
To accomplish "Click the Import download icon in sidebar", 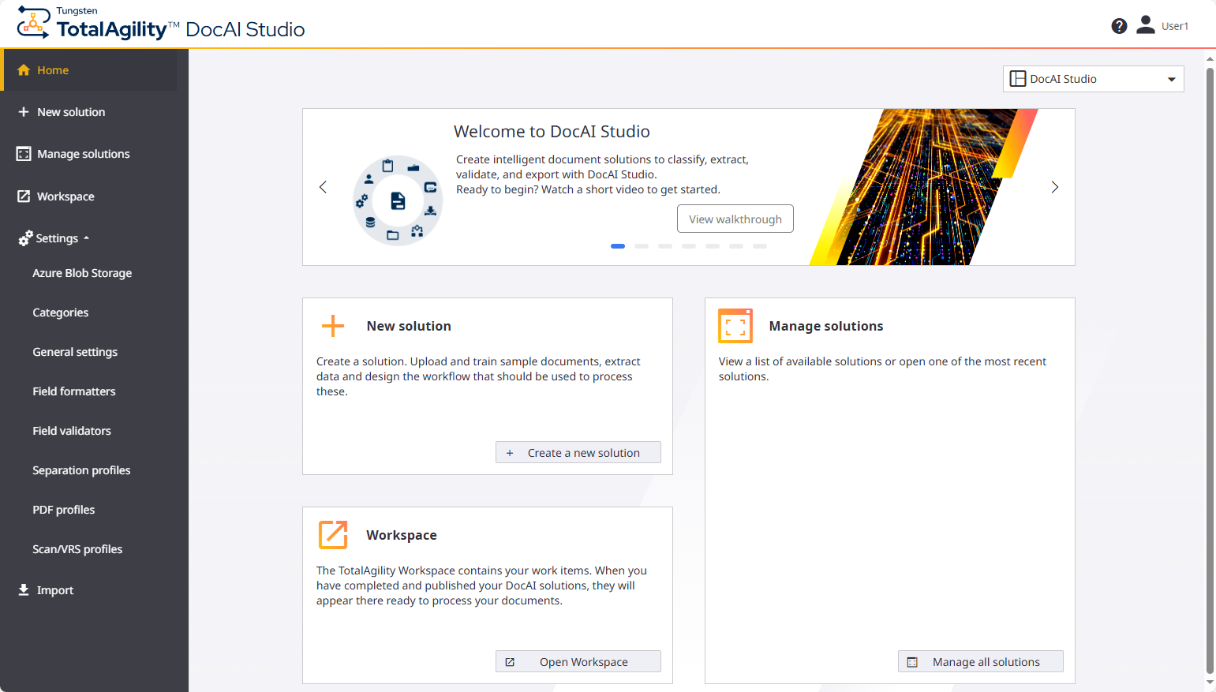I will click(x=22, y=589).
